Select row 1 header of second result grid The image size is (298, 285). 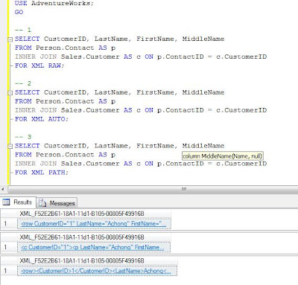click(9, 247)
